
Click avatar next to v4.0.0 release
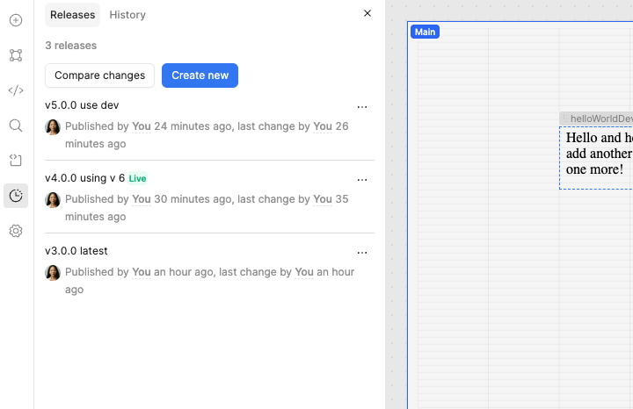53,200
